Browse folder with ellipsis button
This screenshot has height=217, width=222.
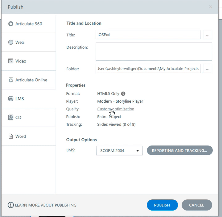tap(207, 69)
